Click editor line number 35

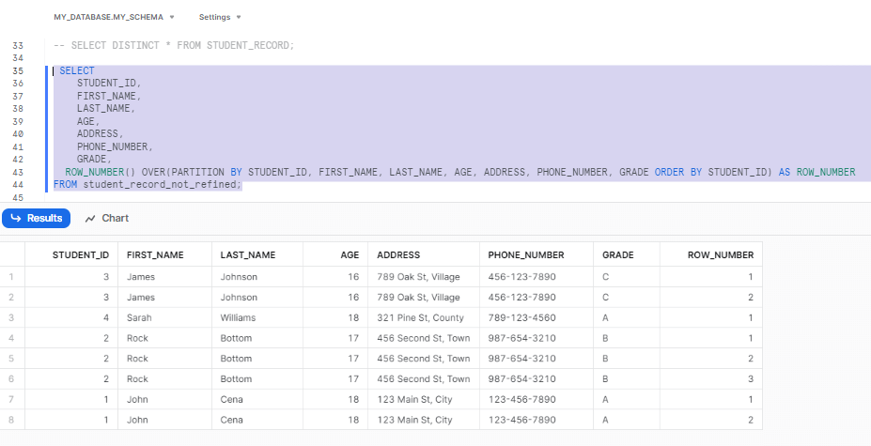point(18,70)
